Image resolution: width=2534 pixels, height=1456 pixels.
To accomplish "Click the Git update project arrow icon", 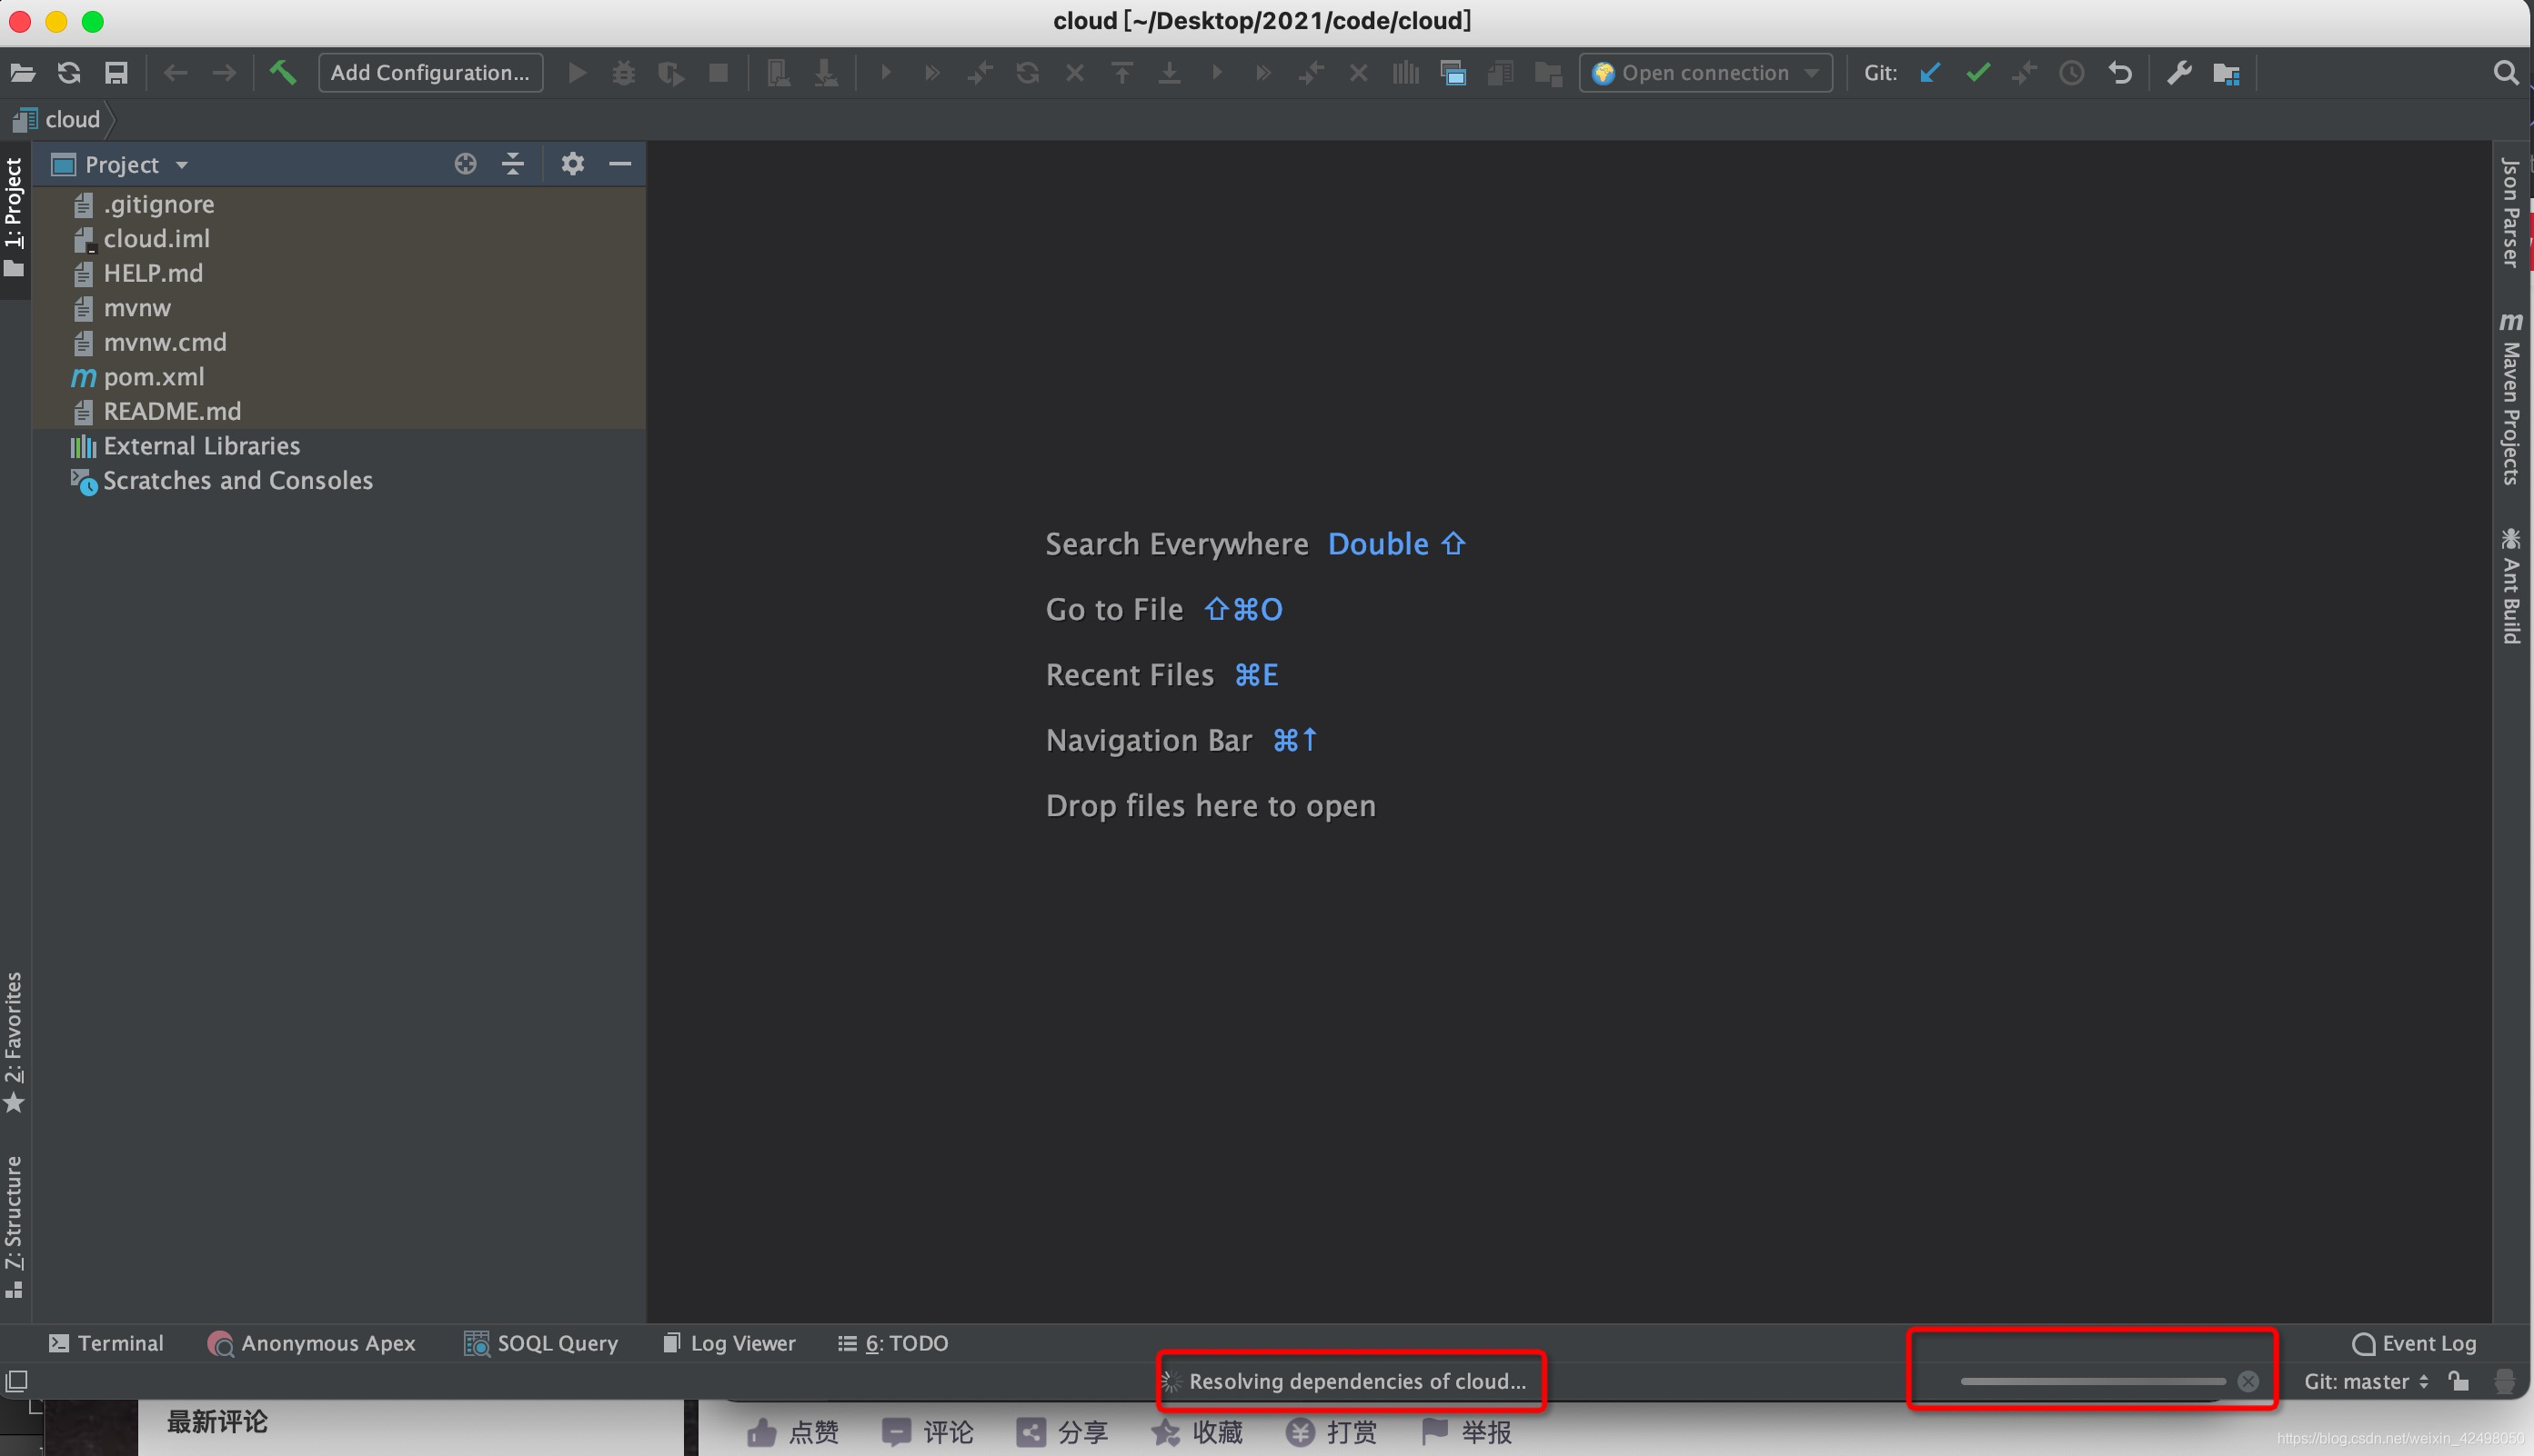I will (1929, 72).
